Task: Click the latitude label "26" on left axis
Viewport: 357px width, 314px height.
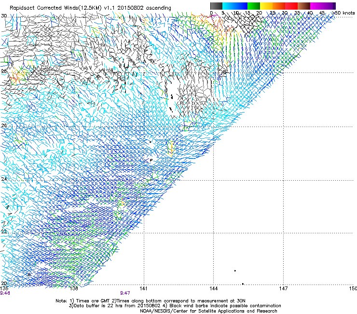Action: (x=4, y=126)
